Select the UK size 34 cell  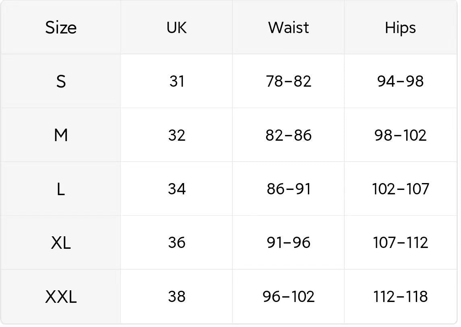pyautogui.click(x=177, y=189)
